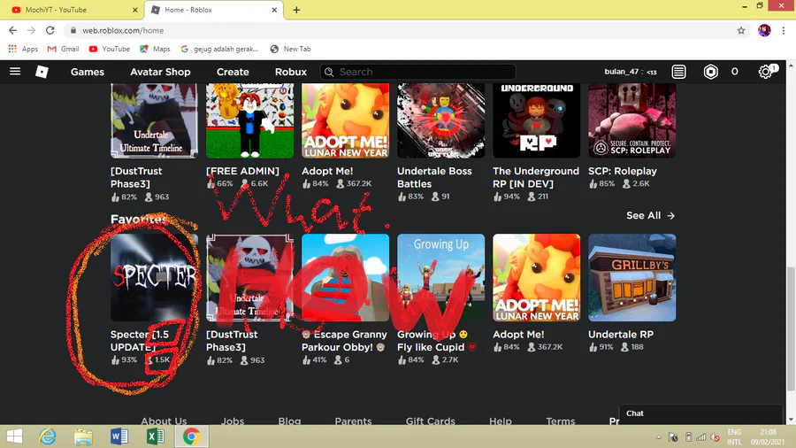Open the Robux balance hexagon icon
Viewport: 796px width, 448px height.
711,72
